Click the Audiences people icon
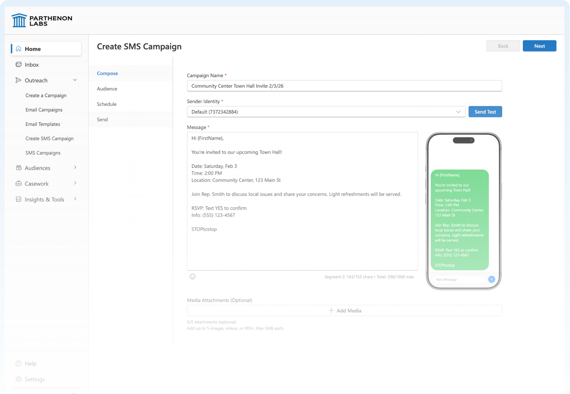Screen dimensions: 570x394 pyautogui.click(x=19, y=168)
